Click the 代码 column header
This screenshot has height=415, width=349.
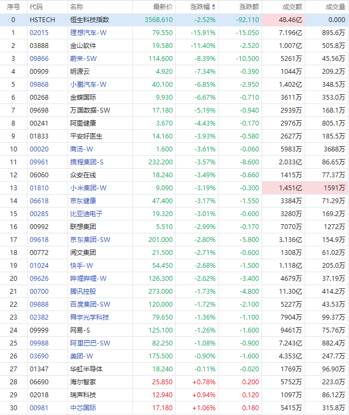click(36, 7)
